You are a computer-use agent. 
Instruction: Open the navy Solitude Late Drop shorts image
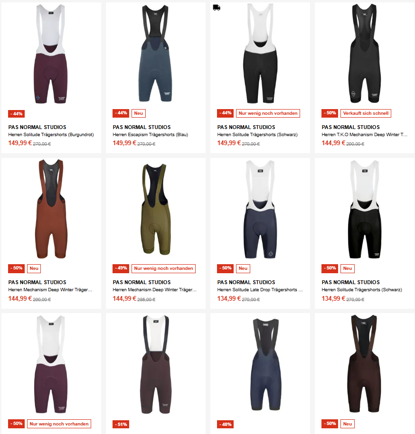coord(260,209)
